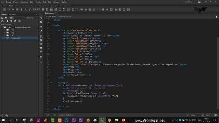The height and width of the screenshot is (123, 219).
Task: Select the Lesson.html document tab
Action: (50, 13)
